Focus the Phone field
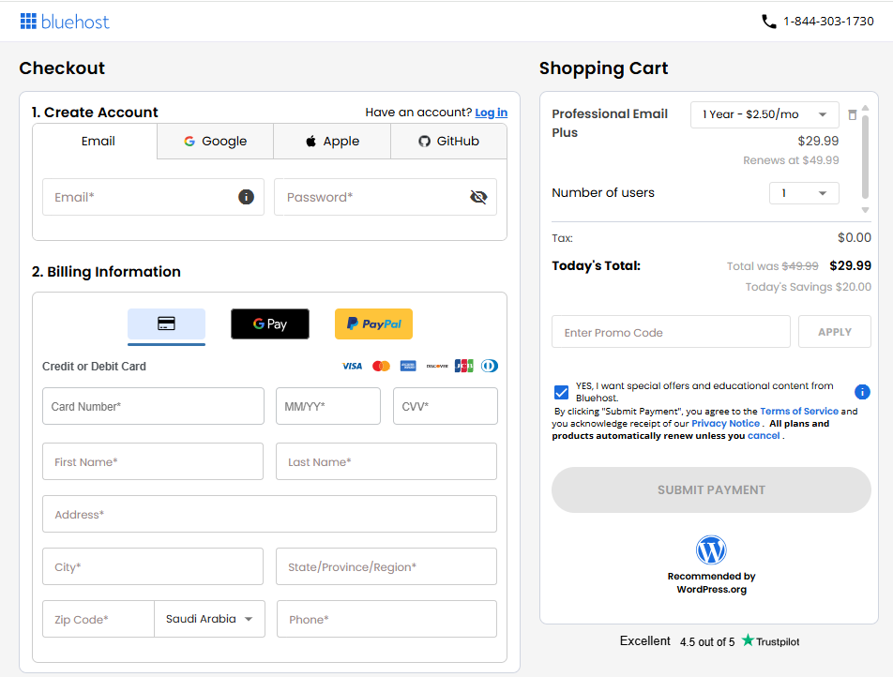 (x=386, y=619)
